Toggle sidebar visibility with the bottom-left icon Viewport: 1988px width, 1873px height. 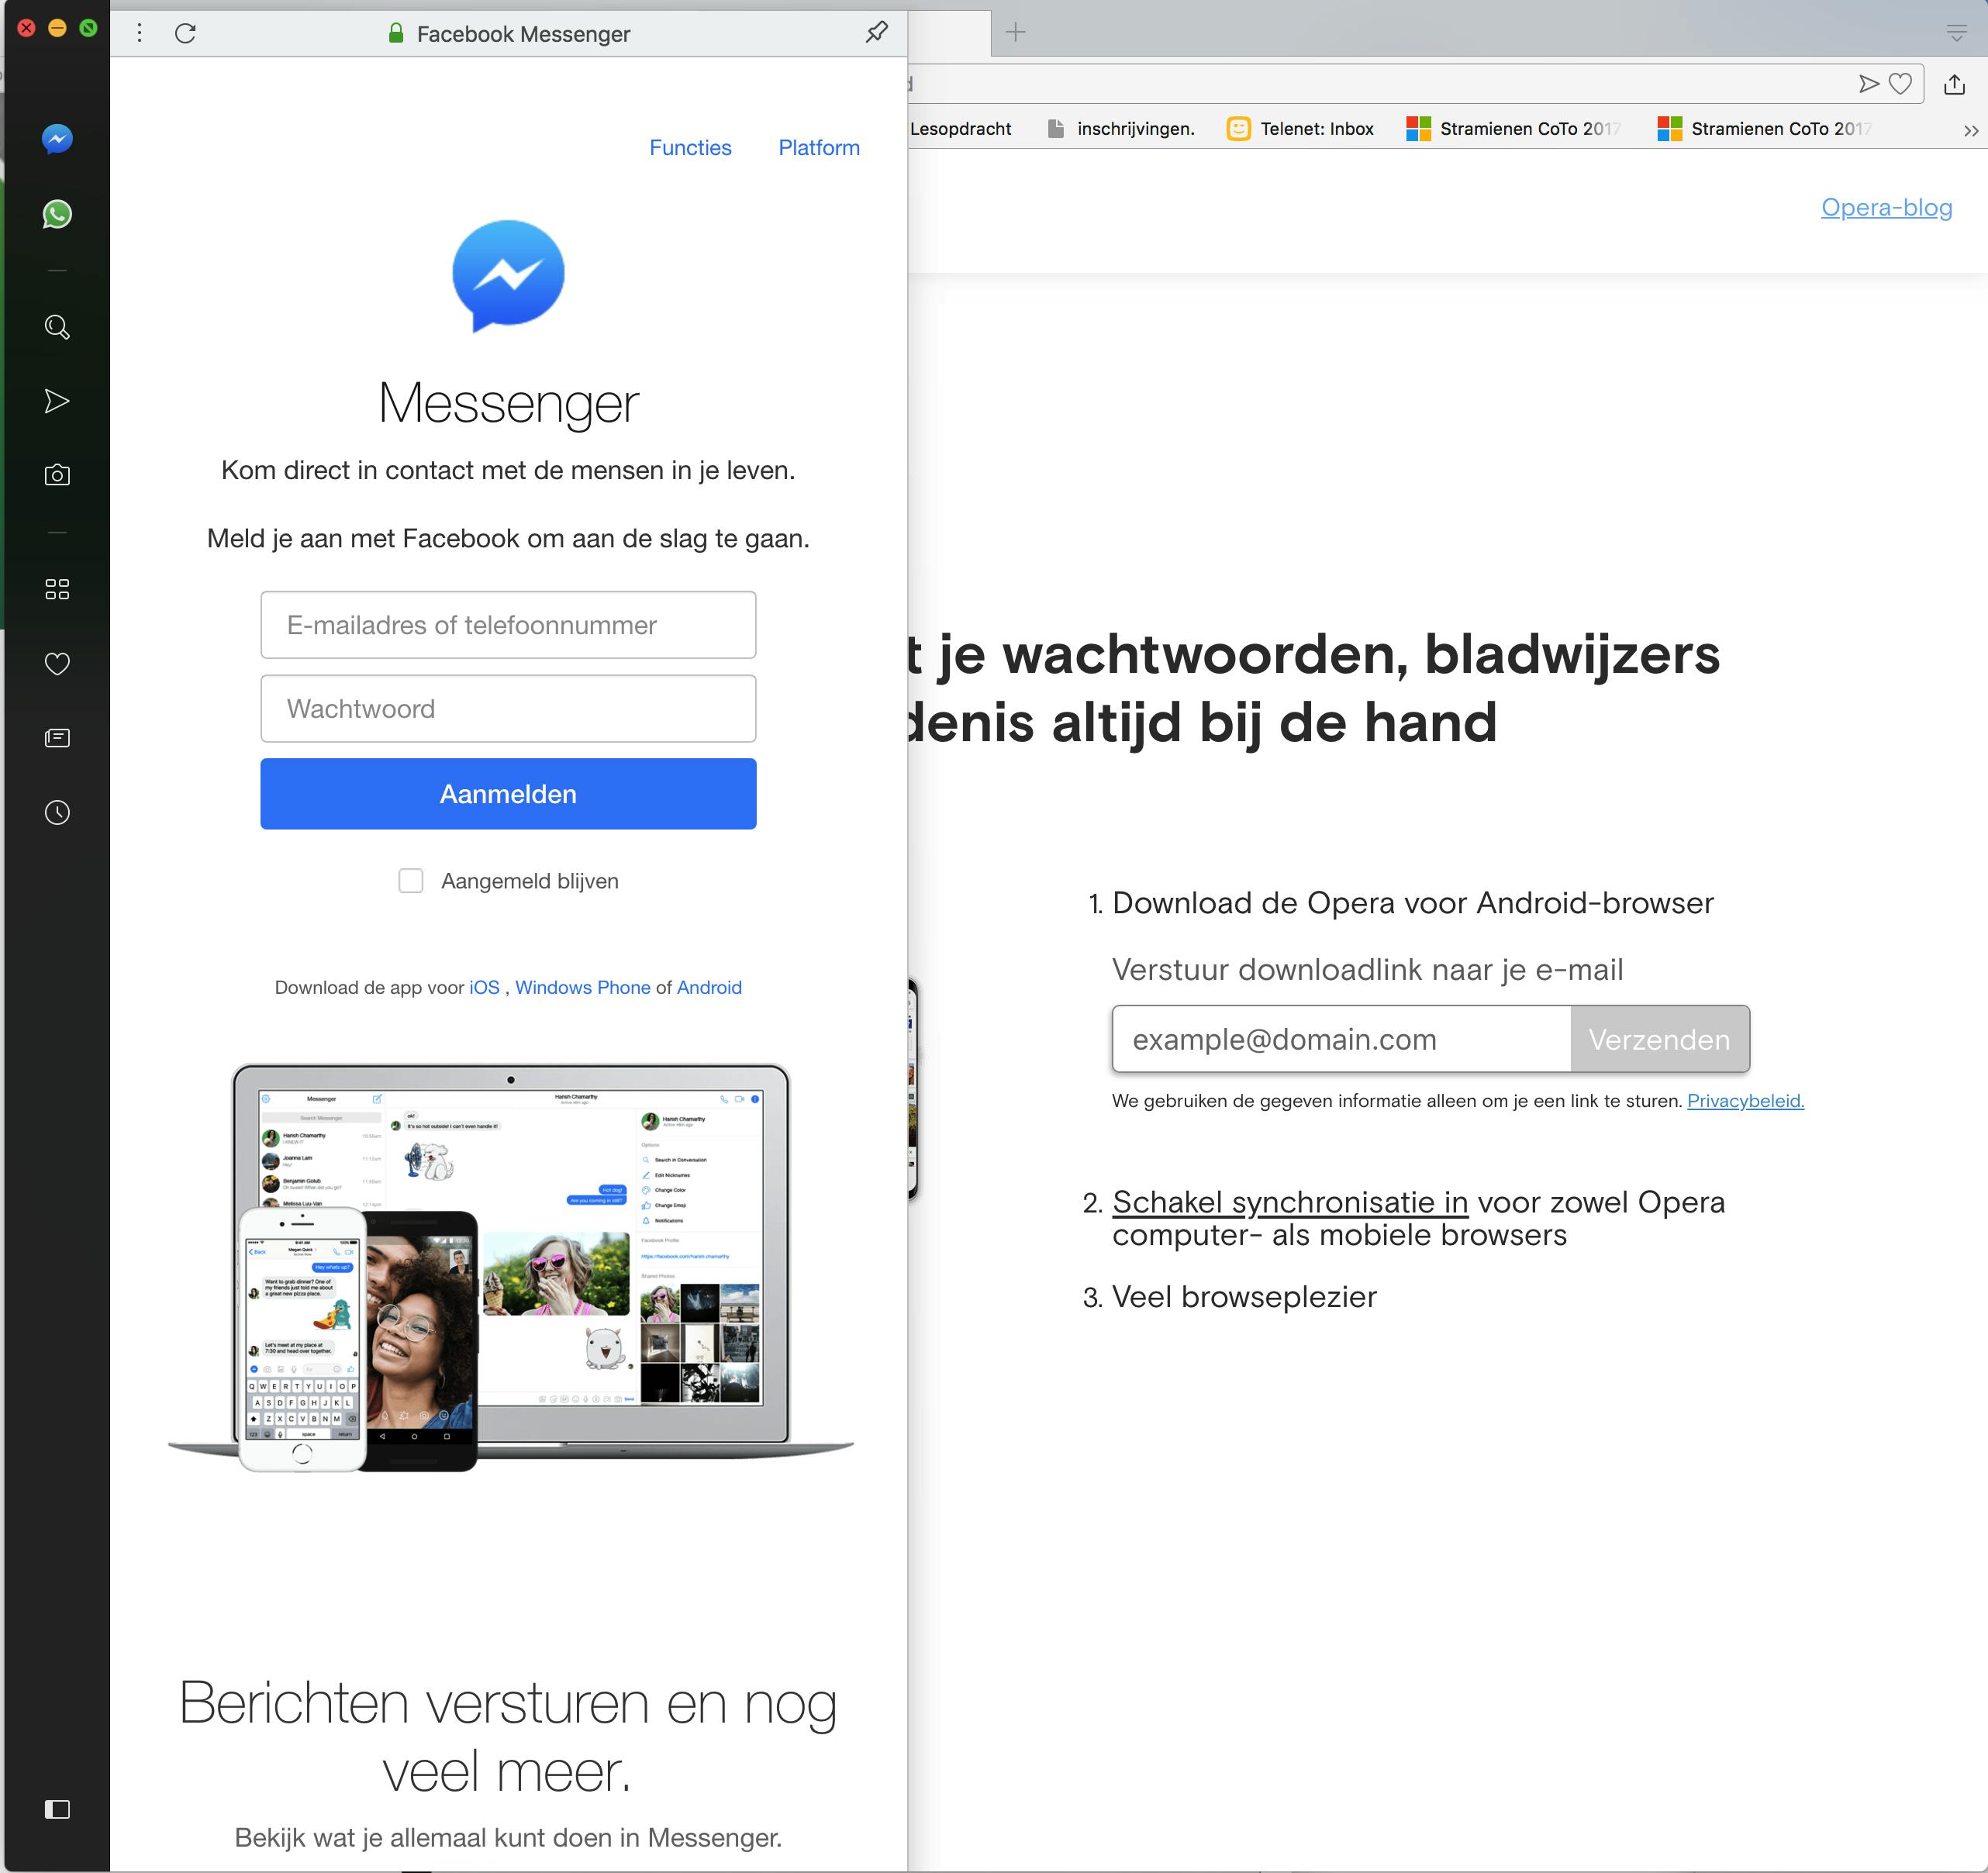[57, 1809]
